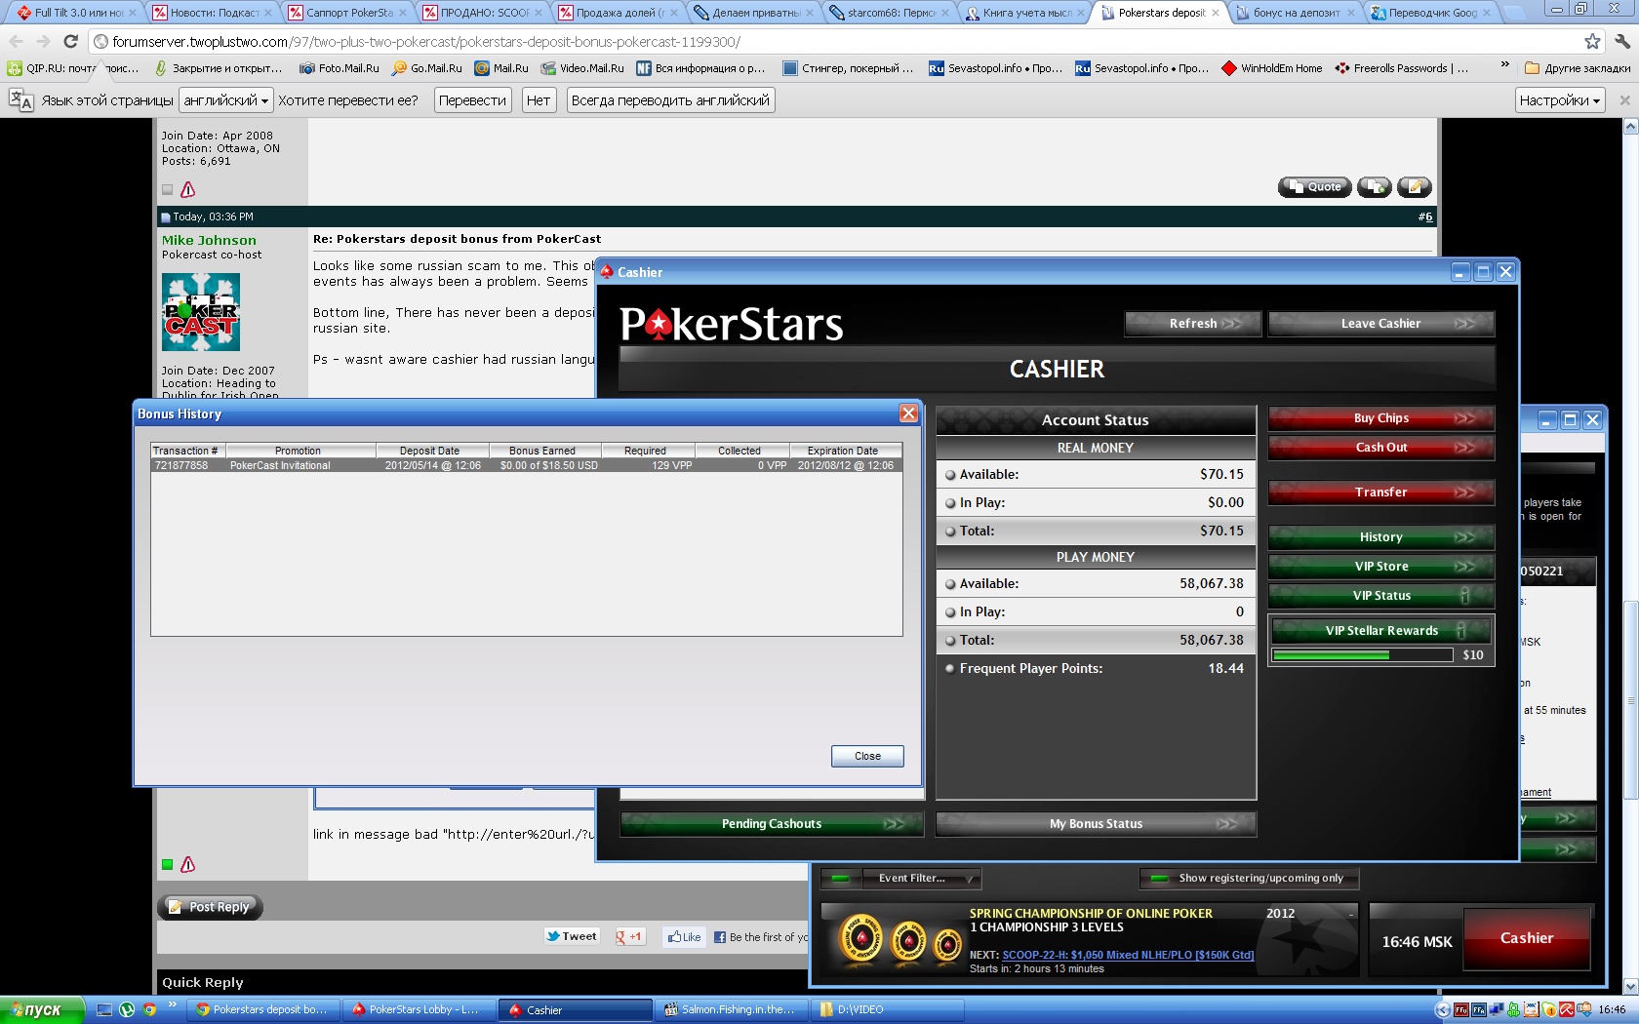Image resolution: width=1639 pixels, height=1024 pixels.
Task: Open WinHoldEm Home bookmark
Action: tap(1272, 68)
